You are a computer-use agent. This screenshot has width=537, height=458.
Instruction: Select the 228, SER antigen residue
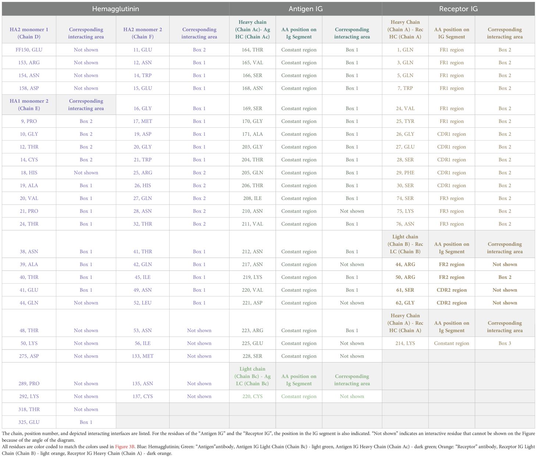coord(252,356)
